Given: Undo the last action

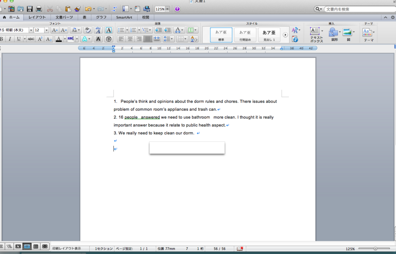Looking at the screenshot, I should (88, 9).
